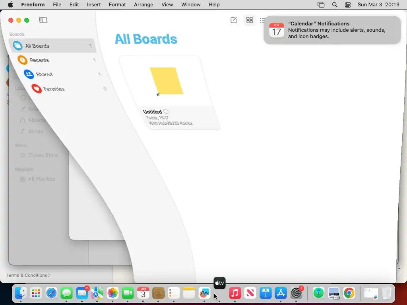
Task: Open Terms & Conditions link
Action: coord(28,275)
